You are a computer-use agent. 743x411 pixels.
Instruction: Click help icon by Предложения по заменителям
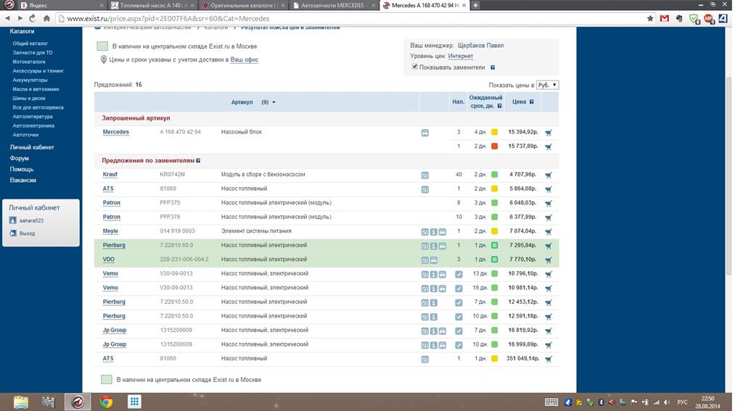(x=198, y=160)
